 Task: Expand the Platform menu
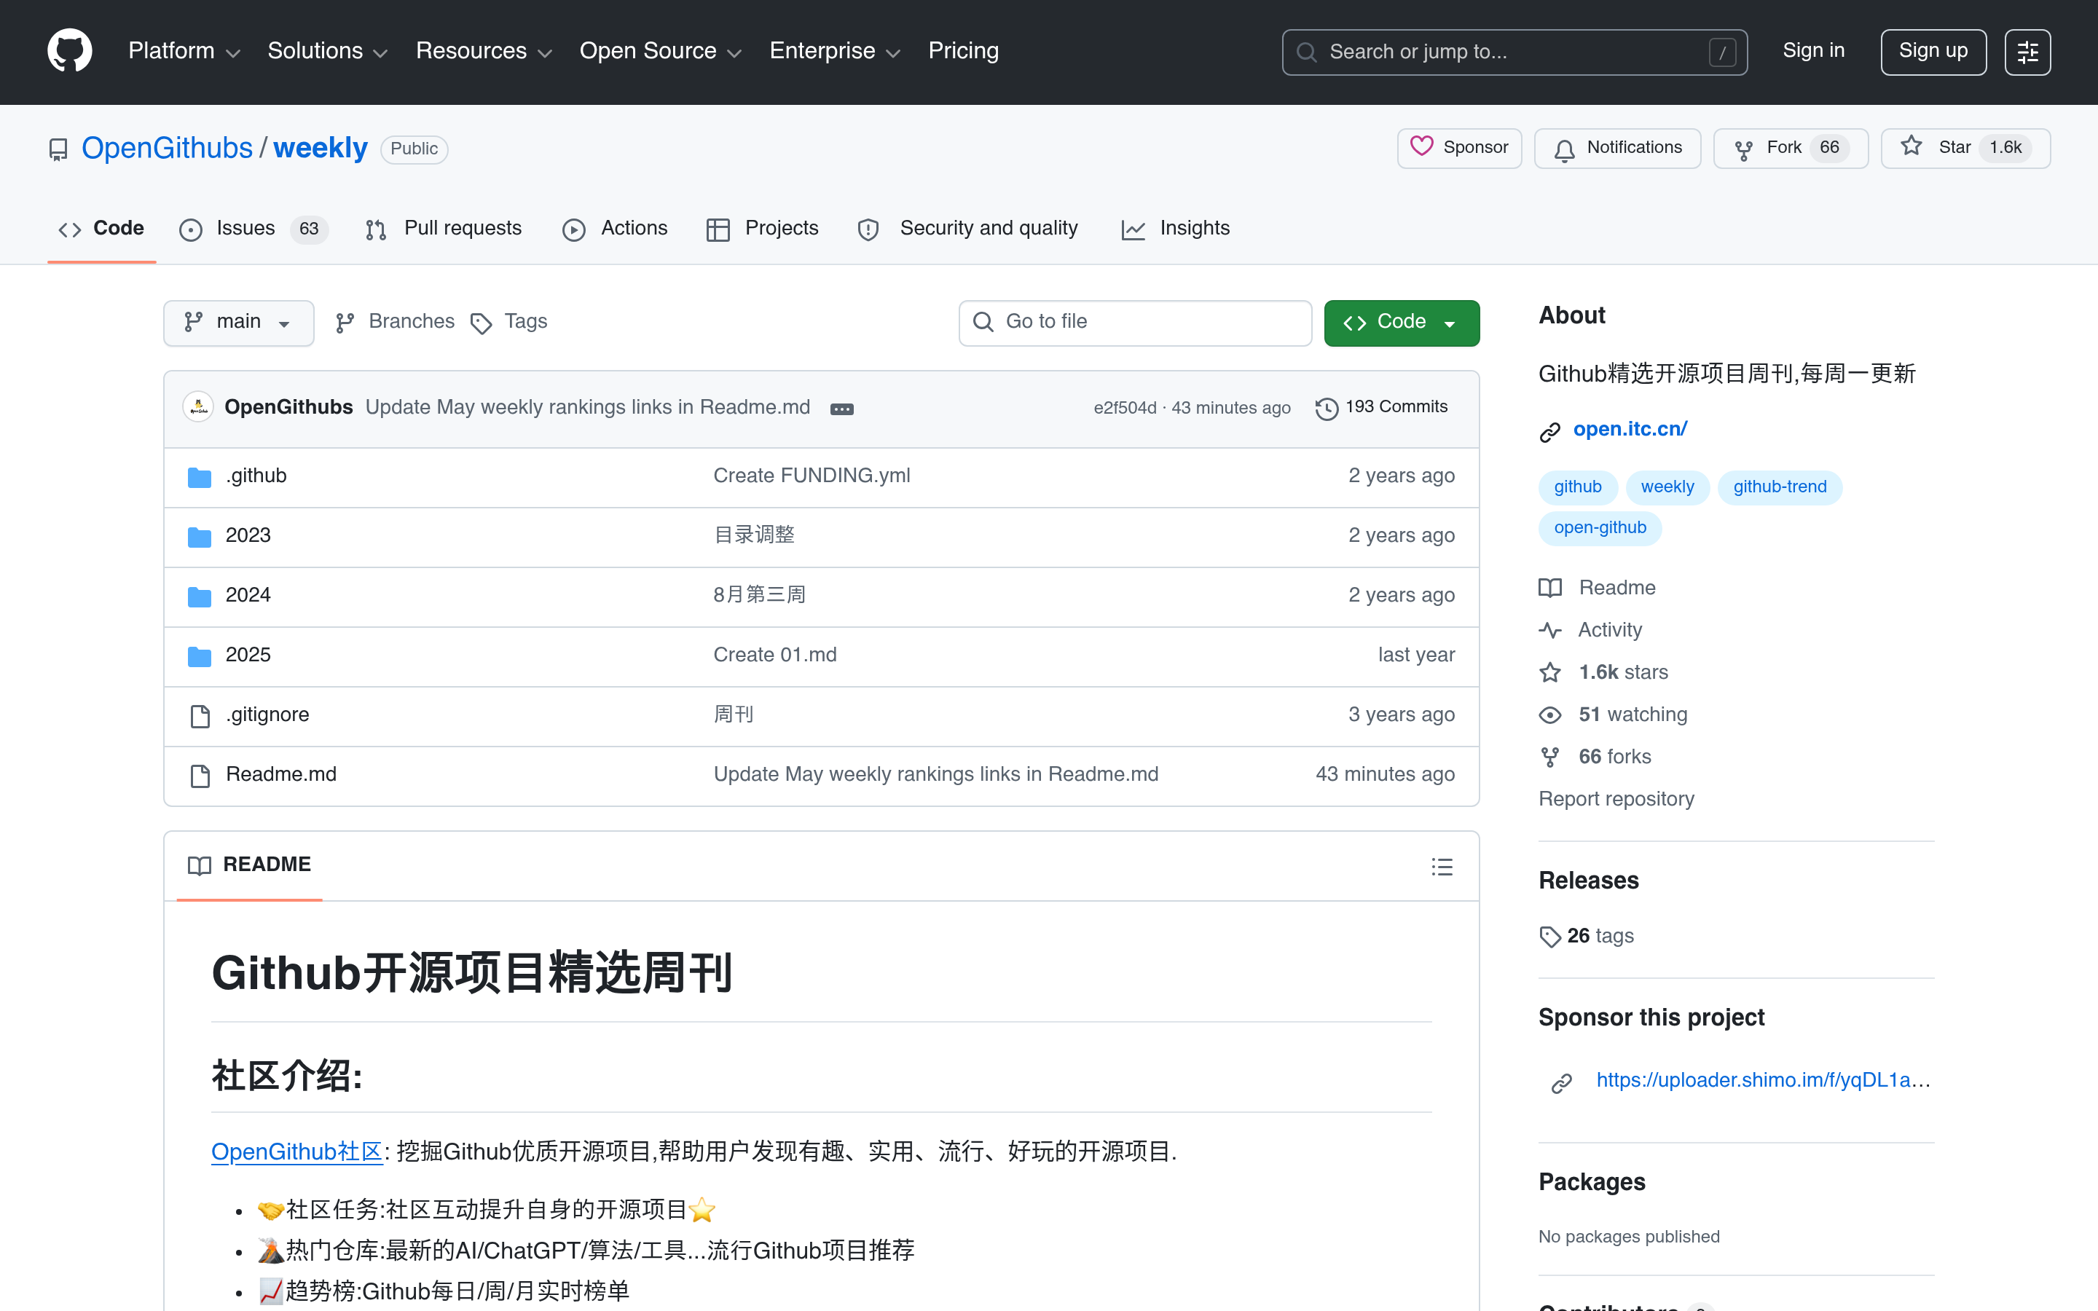184,51
